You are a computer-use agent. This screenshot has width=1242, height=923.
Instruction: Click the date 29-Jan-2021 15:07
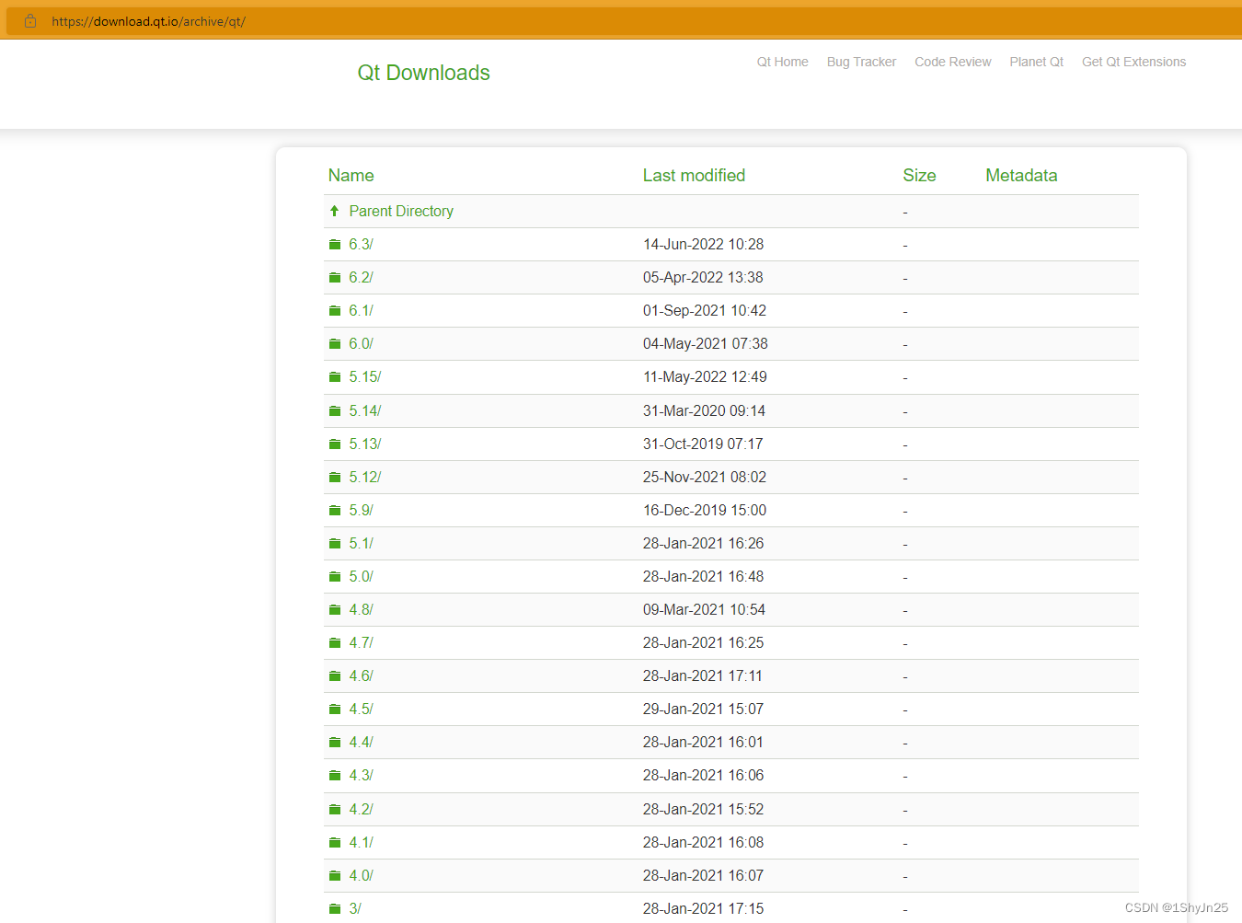pyautogui.click(x=703, y=709)
